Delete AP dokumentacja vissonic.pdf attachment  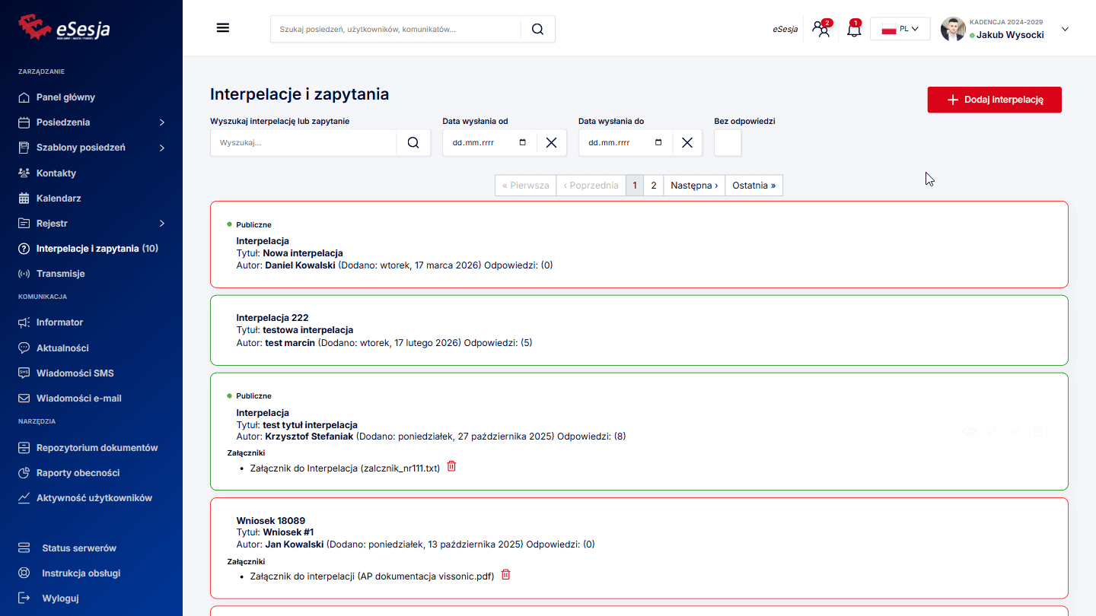tap(505, 575)
